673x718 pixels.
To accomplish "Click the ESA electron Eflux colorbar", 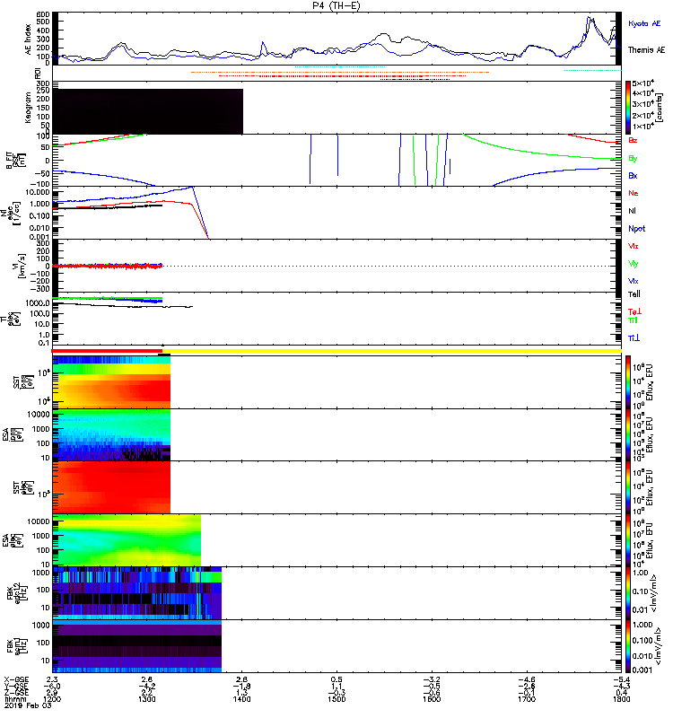I will coord(628,539).
